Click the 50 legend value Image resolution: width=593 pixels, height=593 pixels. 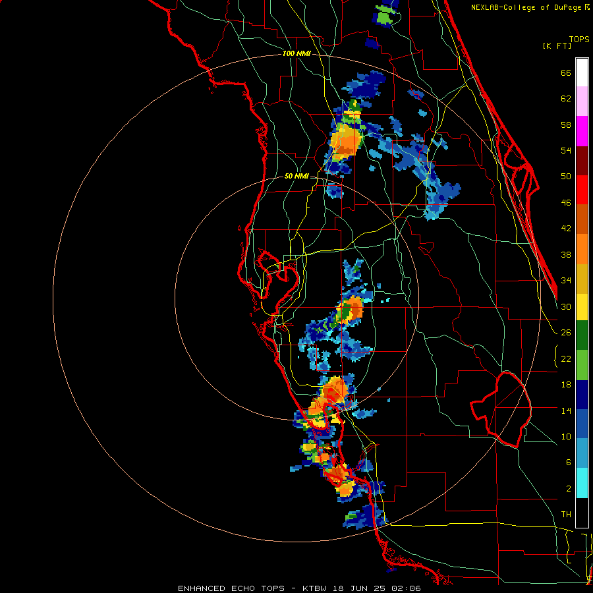(566, 177)
